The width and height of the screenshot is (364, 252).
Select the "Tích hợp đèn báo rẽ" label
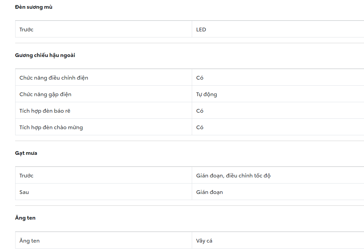pyautogui.click(x=45, y=111)
